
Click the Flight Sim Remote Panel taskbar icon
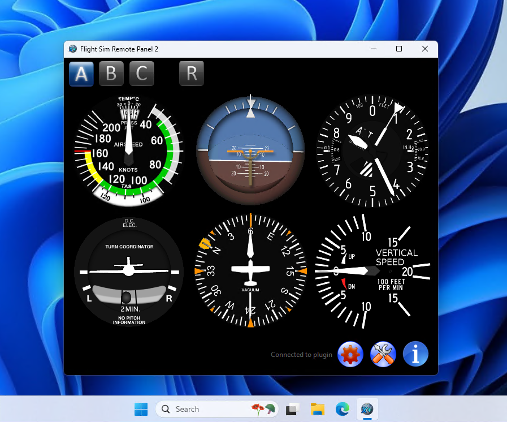click(x=367, y=409)
